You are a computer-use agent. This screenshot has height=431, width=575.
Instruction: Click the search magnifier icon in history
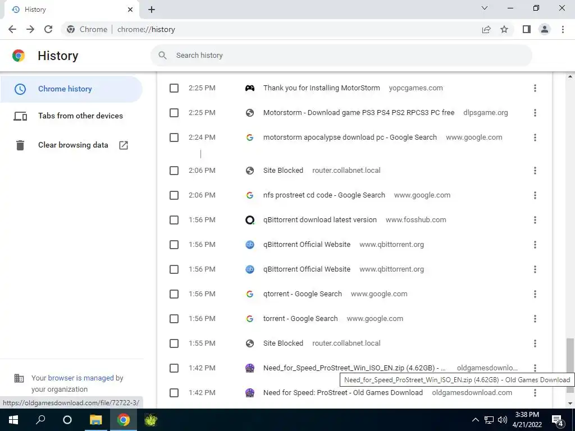coord(162,56)
